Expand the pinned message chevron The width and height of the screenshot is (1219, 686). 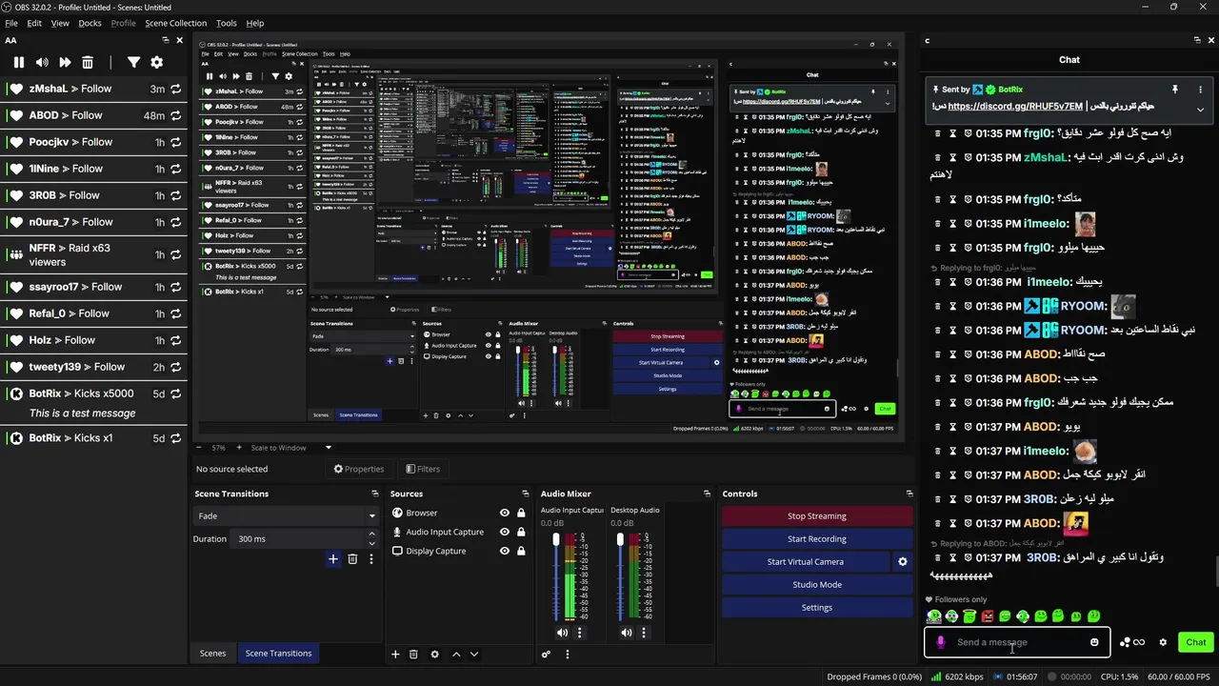[x=1200, y=109]
